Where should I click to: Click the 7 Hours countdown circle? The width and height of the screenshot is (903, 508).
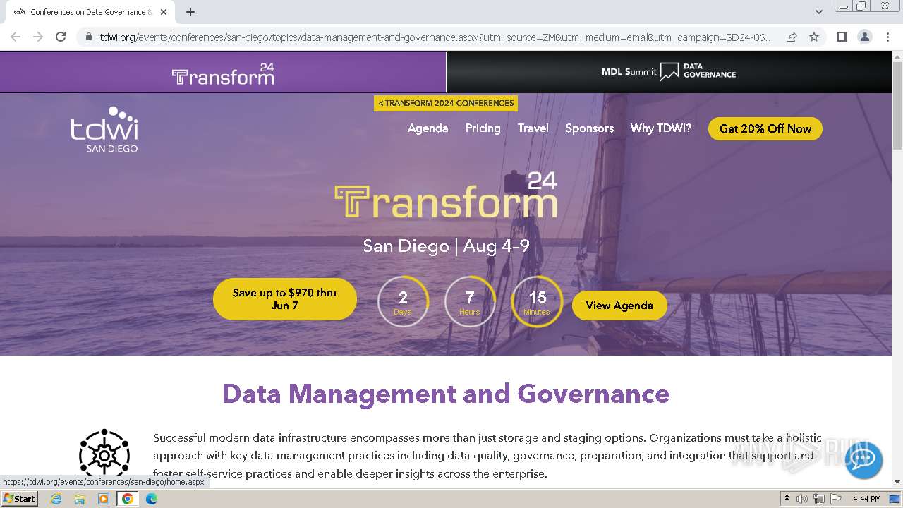tap(470, 302)
